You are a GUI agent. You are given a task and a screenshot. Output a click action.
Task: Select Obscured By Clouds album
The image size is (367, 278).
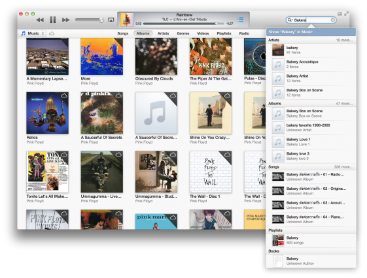156,56
